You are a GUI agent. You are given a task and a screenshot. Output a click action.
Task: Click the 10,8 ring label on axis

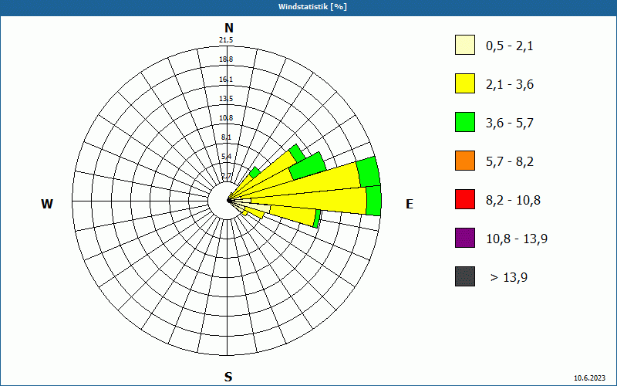(226, 118)
